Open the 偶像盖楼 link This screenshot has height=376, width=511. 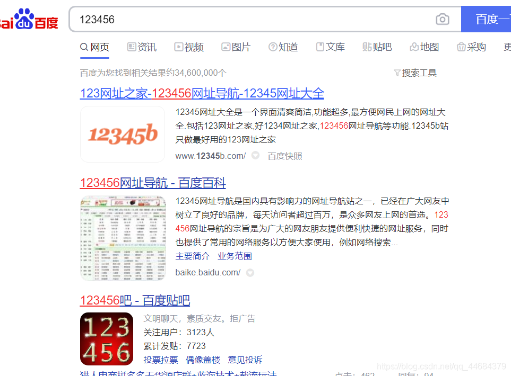pos(203,360)
